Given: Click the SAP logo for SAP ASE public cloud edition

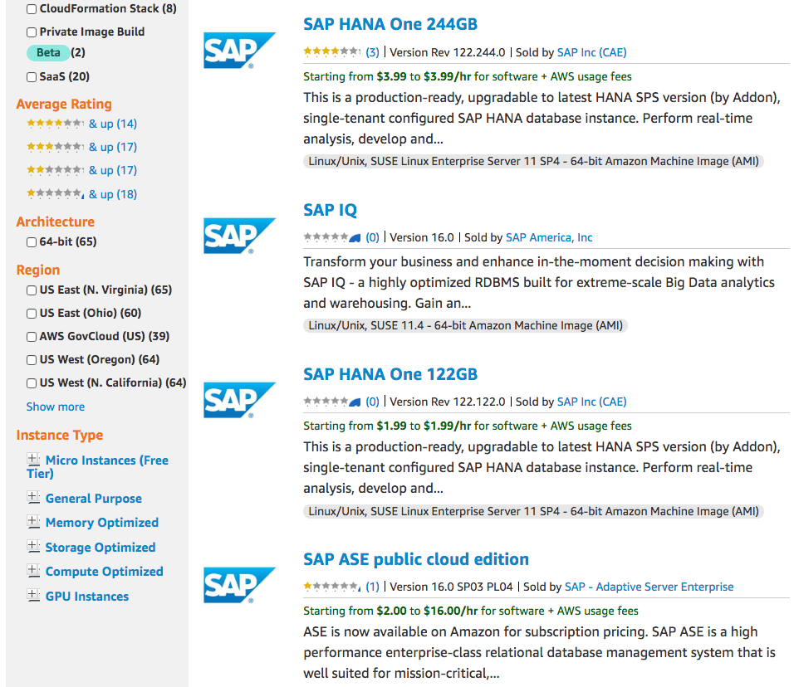Looking at the screenshot, I should coord(239,585).
